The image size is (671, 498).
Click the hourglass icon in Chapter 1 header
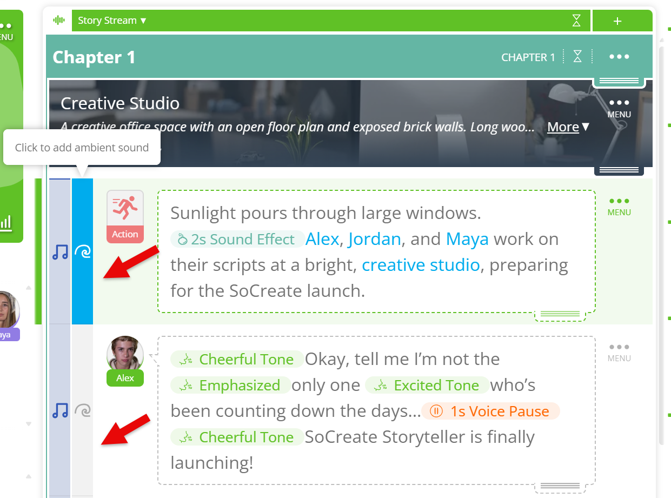coord(577,57)
